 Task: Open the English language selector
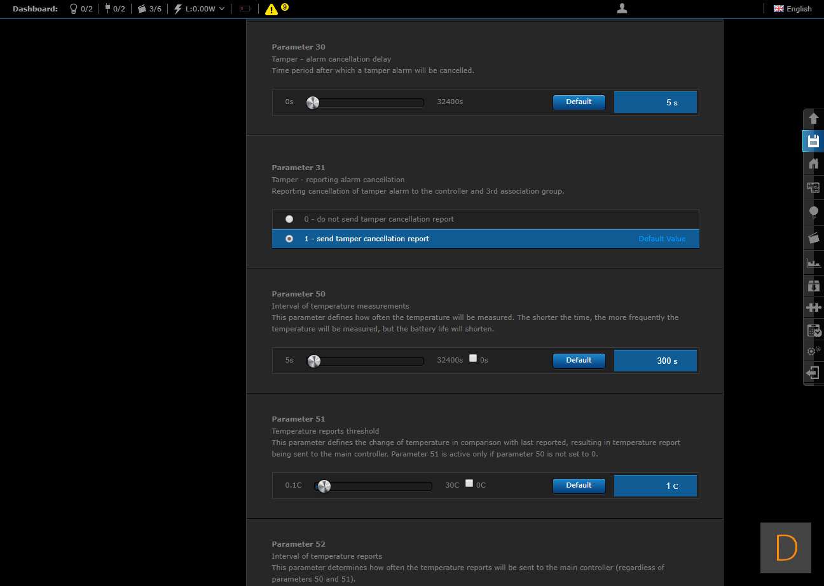click(x=792, y=9)
